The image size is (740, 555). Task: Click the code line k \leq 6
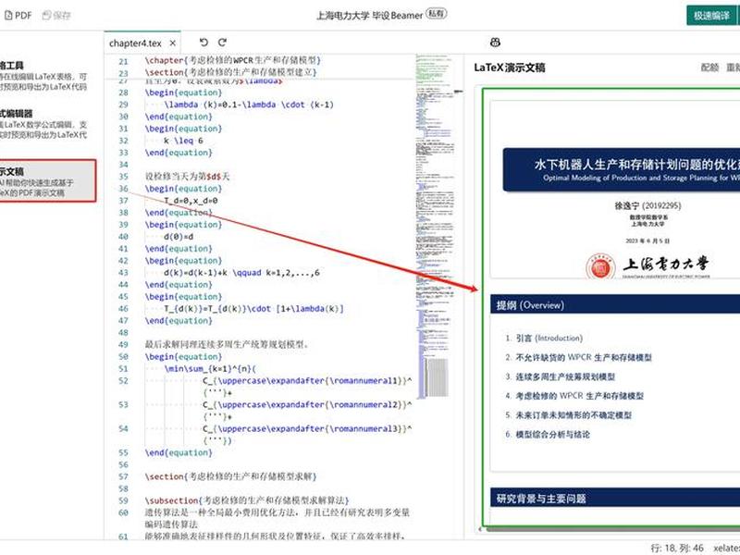[183, 141]
